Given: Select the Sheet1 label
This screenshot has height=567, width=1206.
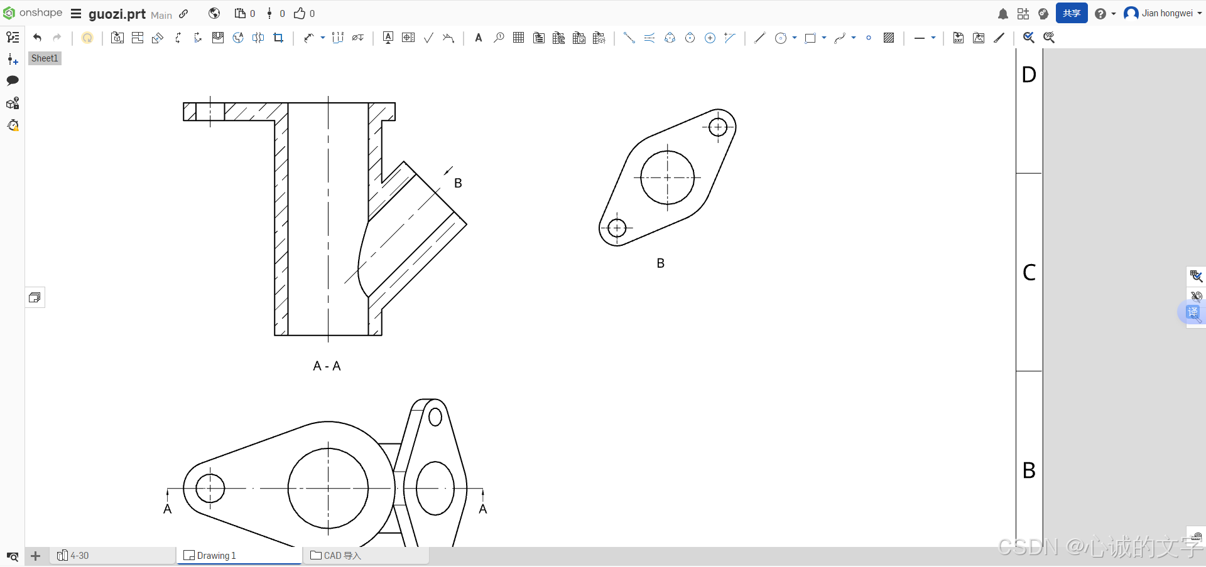Looking at the screenshot, I should (x=45, y=58).
